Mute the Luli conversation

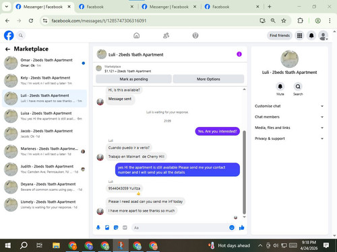point(280,87)
